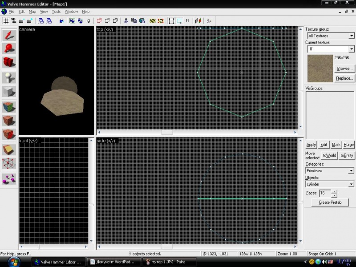Image resolution: width=356 pixels, height=267 pixels.
Task: Open the File menu
Action: pos(12,12)
